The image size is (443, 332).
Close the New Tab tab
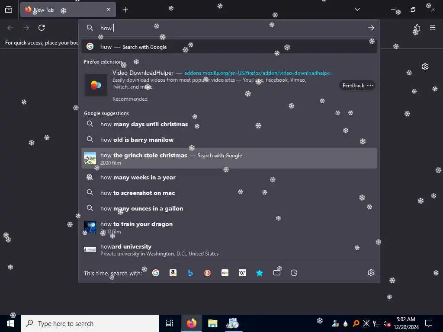(109, 10)
